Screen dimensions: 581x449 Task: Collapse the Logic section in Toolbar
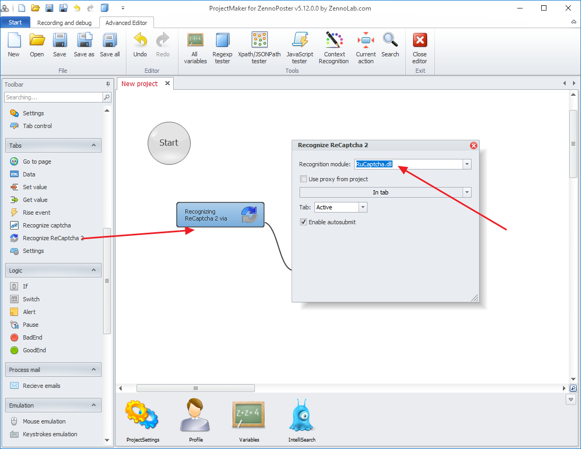[x=94, y=270]
